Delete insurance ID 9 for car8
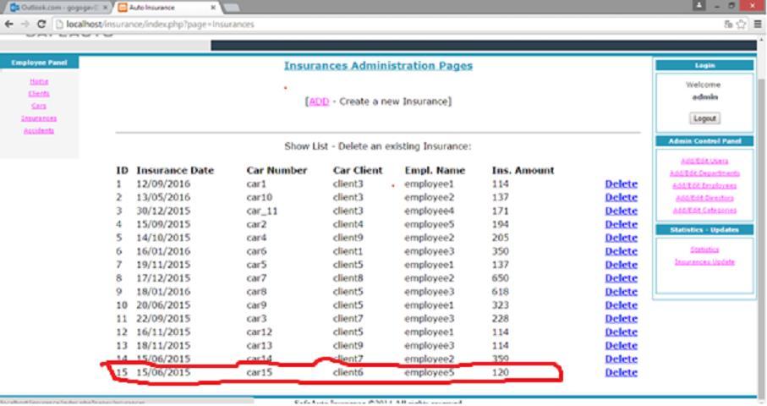This screenshot has width=767, height=406. click(x=622, y=292)
